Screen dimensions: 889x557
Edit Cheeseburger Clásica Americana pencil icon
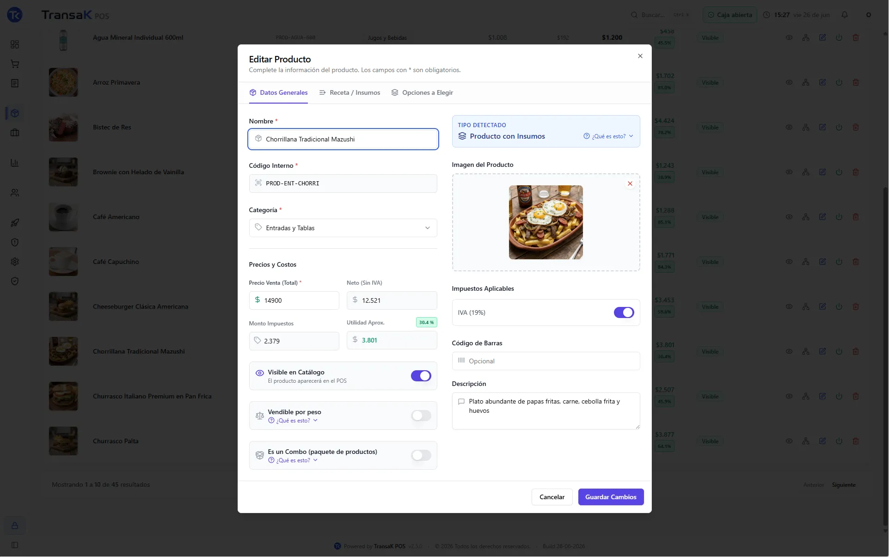[822, 306]
